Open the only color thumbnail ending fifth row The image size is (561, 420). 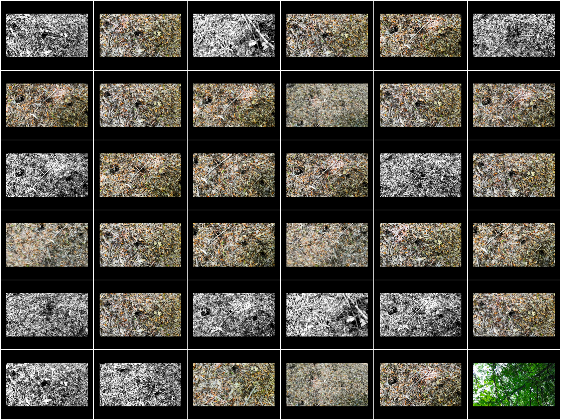tap(514, 315)
